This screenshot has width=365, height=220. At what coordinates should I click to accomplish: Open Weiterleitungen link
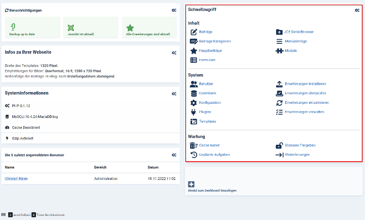297,155
